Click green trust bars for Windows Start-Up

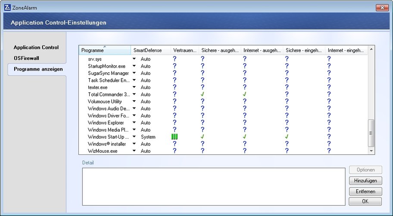tap(175, 137)
